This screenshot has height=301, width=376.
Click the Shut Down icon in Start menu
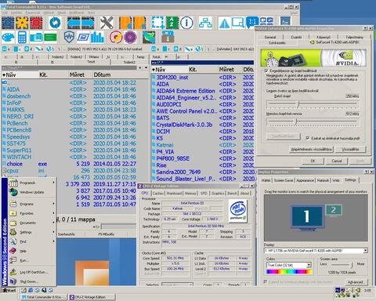(13, 281)
